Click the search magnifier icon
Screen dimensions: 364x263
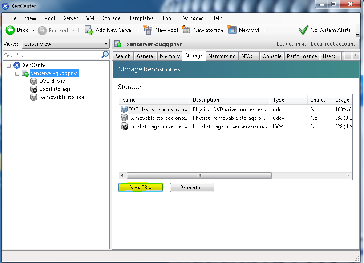[105, 55]
